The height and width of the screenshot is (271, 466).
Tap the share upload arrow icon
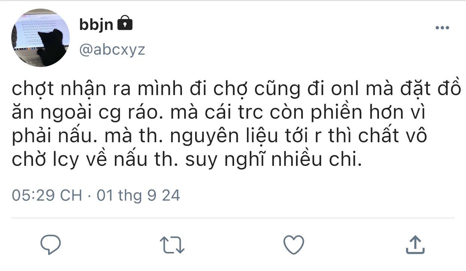tap(415, 245)
